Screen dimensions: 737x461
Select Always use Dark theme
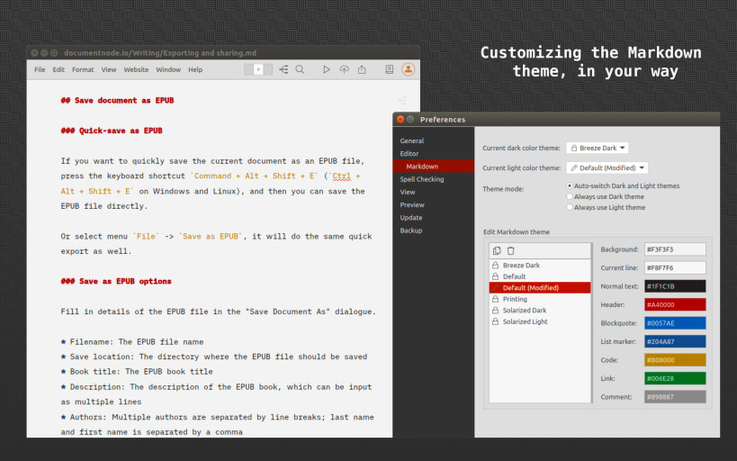(570, 196)
